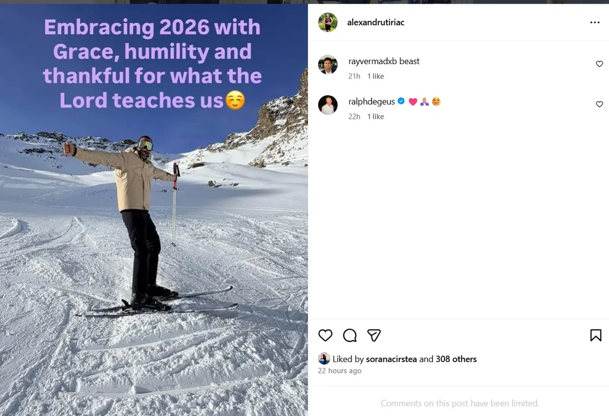Save post with the bookmark icon
609x416 pixels.
596,335
